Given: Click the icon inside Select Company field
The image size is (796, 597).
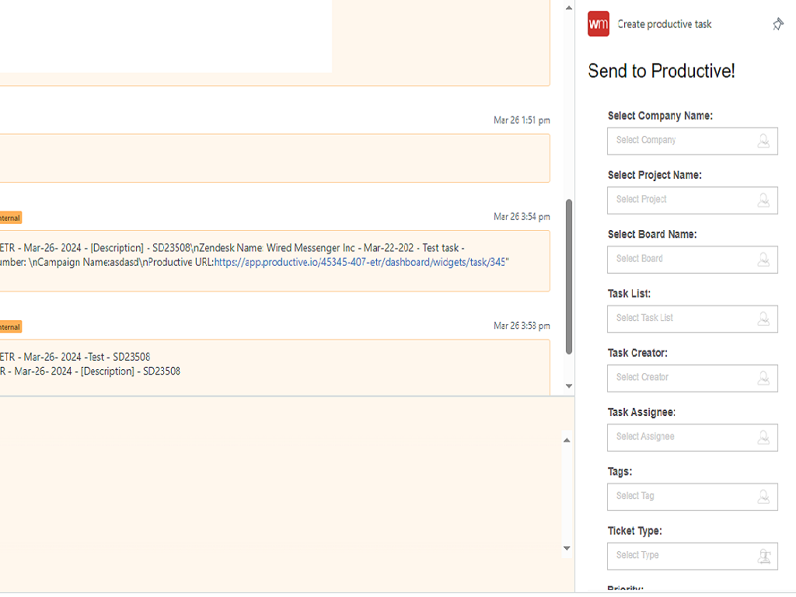Looking at the screenshot, I should click(764, 141).
